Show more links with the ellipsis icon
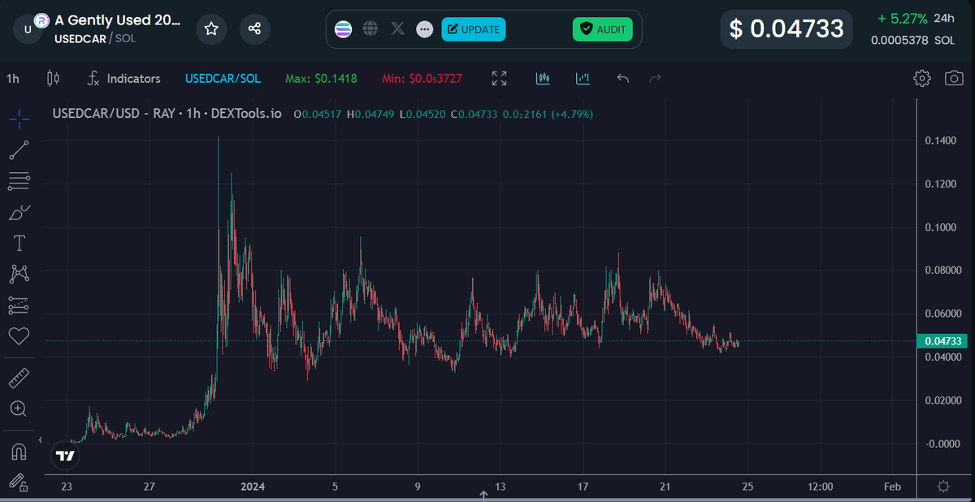This screenshot has height=502, width=975. [424, 29]
